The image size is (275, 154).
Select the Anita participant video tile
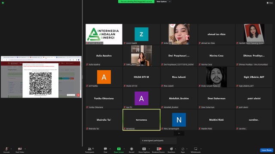coord(179,34)
